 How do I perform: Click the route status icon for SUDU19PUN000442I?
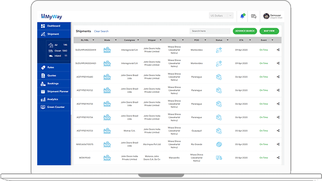coord(219,63)
